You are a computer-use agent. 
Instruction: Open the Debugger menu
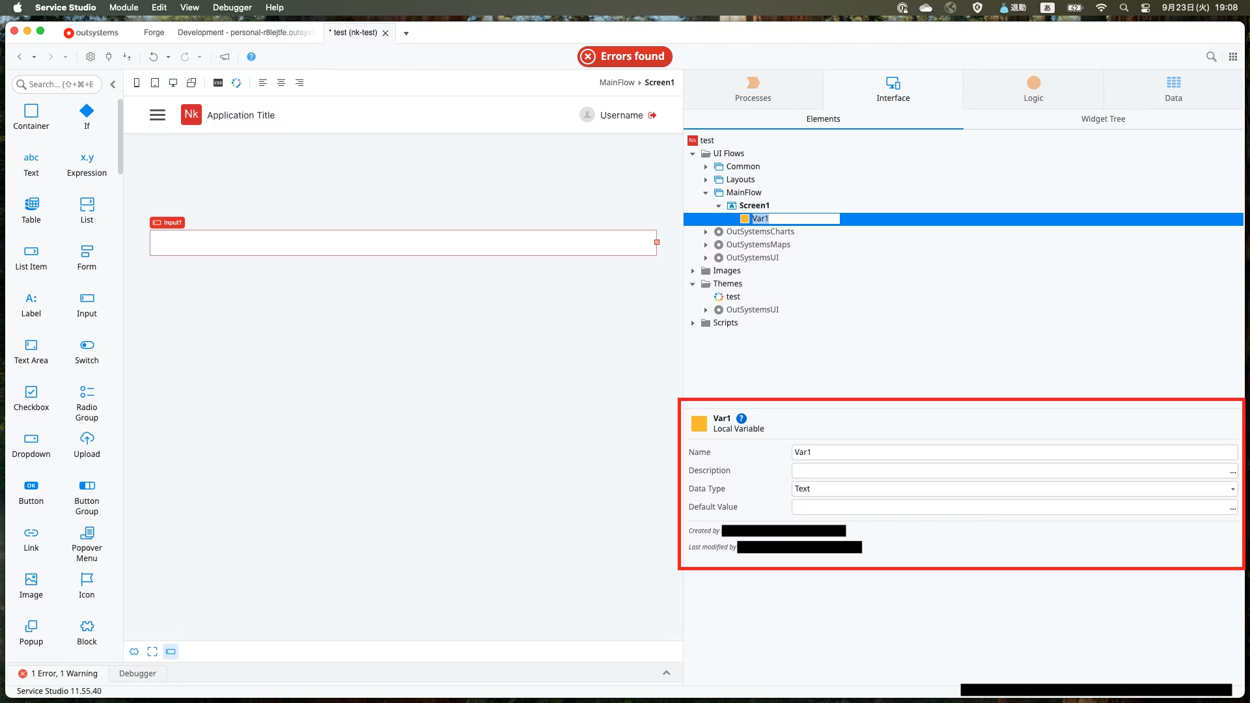(232, 7)
